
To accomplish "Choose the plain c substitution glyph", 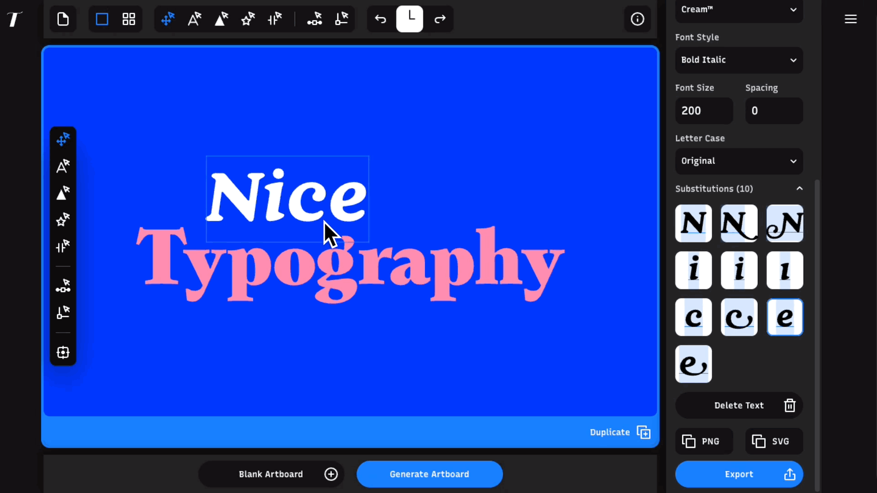I will (693, 317).
